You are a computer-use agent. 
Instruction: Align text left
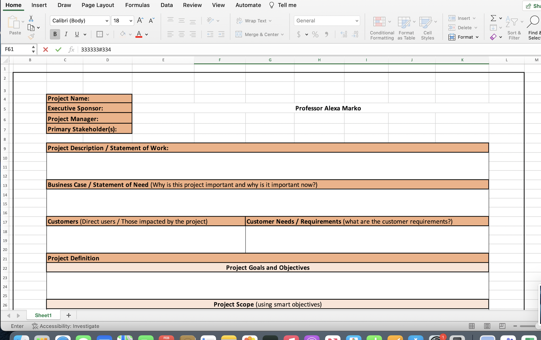tap(170, 34)
